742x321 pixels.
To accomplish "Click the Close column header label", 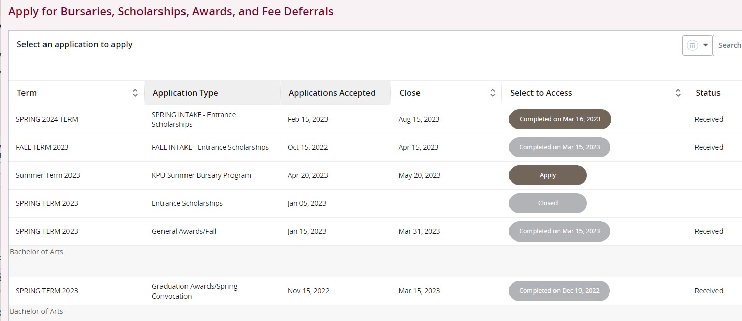I will click(410, 93).
